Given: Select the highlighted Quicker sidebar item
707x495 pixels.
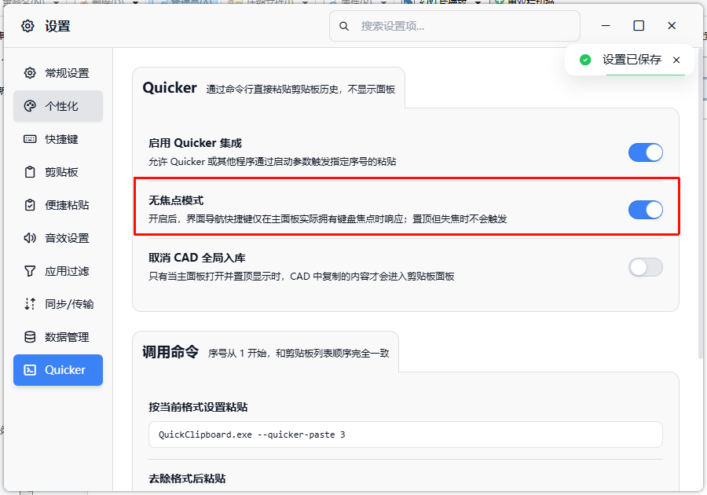Looking at the screenshot, I should [x=58, y=369].
